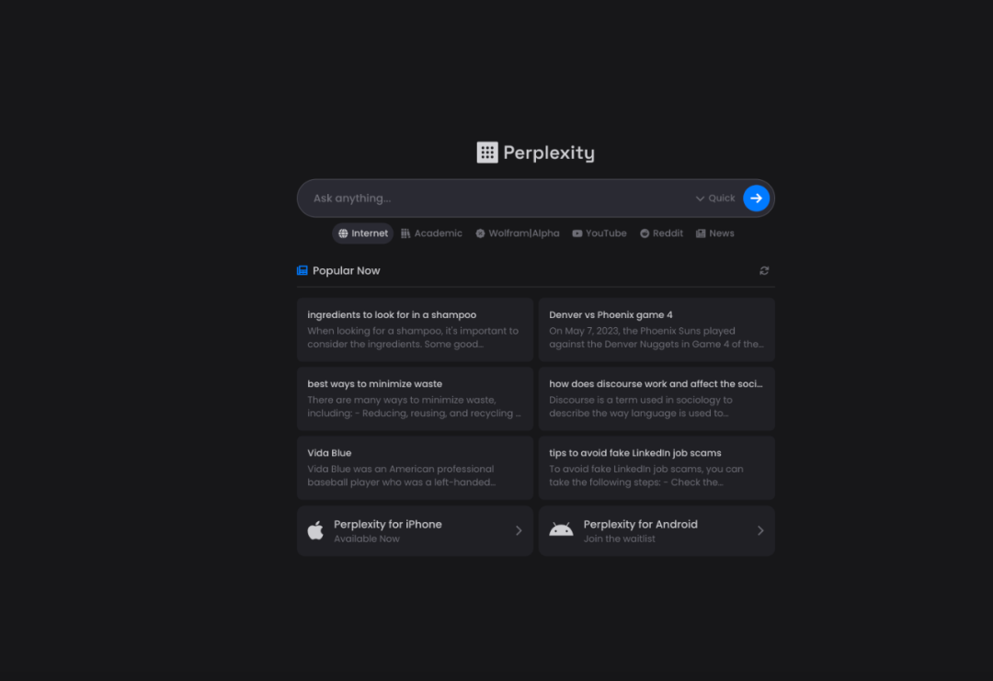Viewport: 993px width, 681px height.
Task: Select the Reddit search focus
Action: tap(661, 233)
